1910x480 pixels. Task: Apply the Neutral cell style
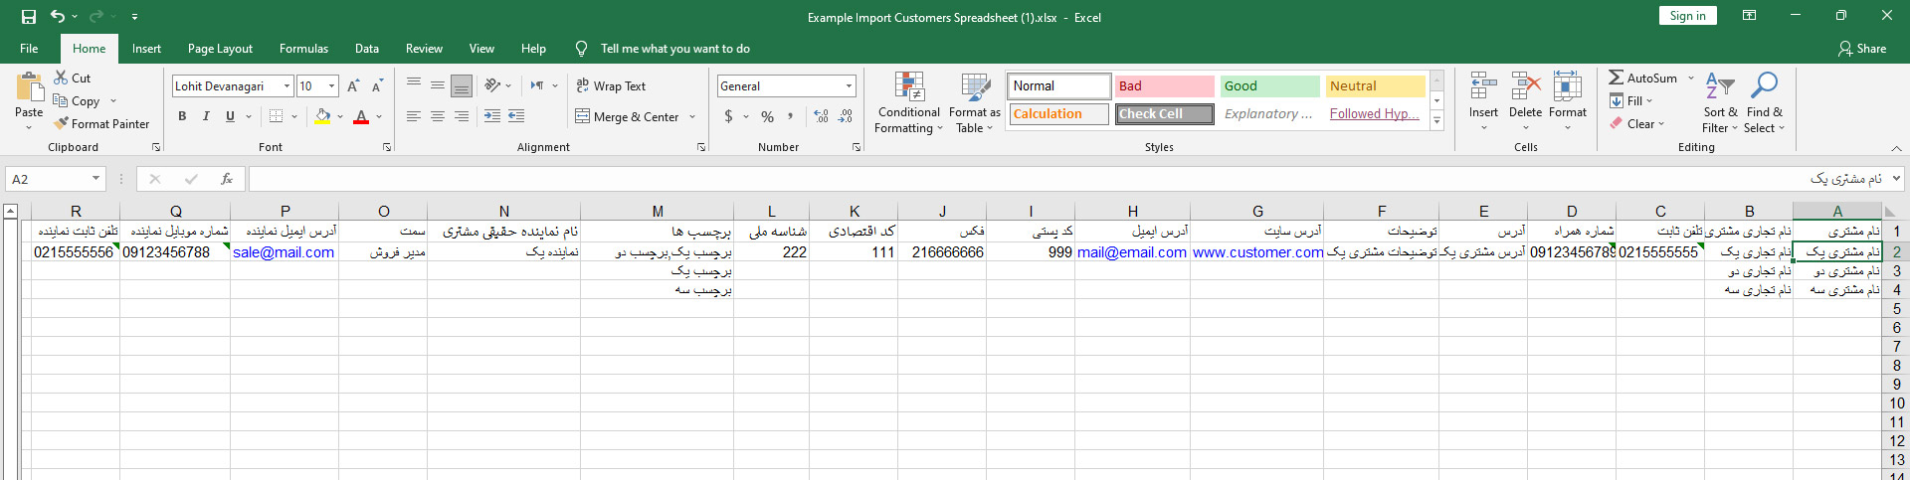pos(1376,86)
